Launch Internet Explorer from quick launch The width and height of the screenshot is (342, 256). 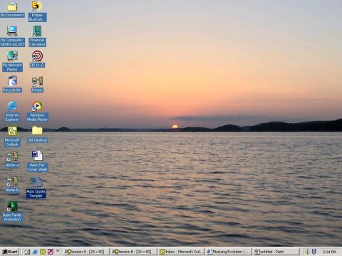(35, 252)
